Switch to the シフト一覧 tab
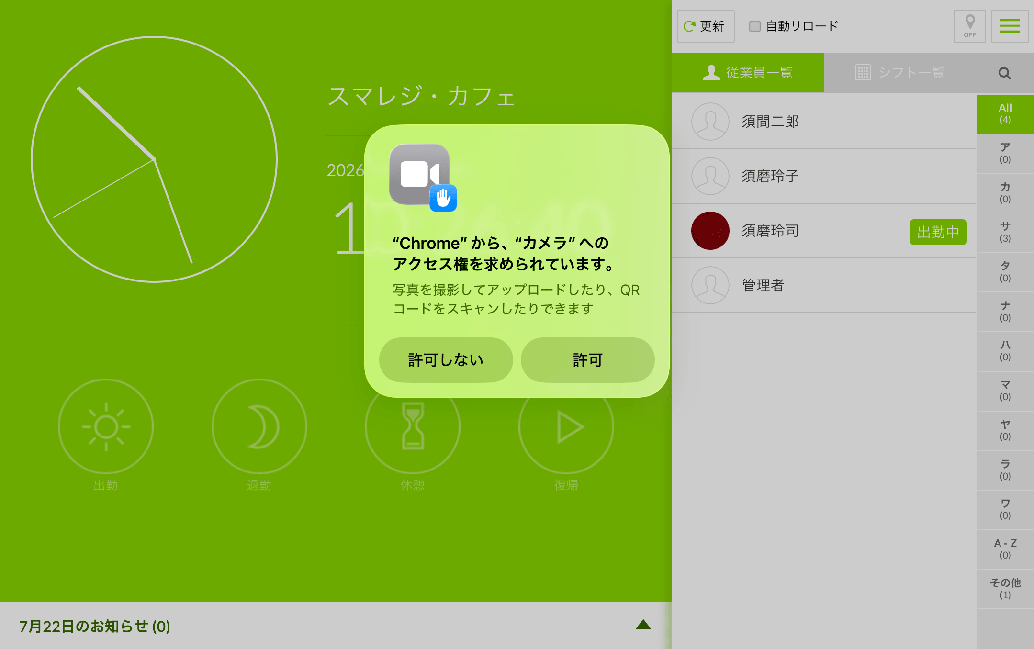 click(x=900, y=73)
